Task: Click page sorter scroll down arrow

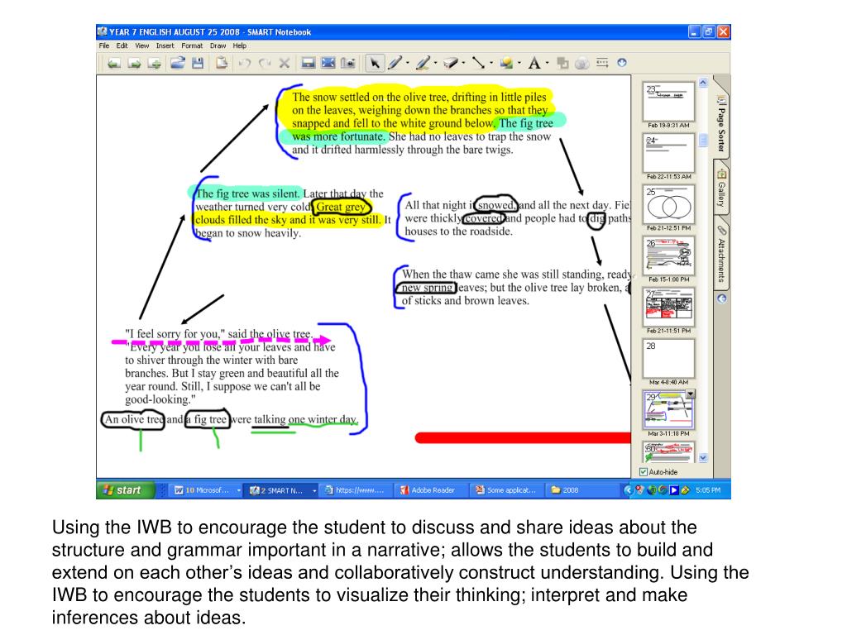Action: pos(703,458)
